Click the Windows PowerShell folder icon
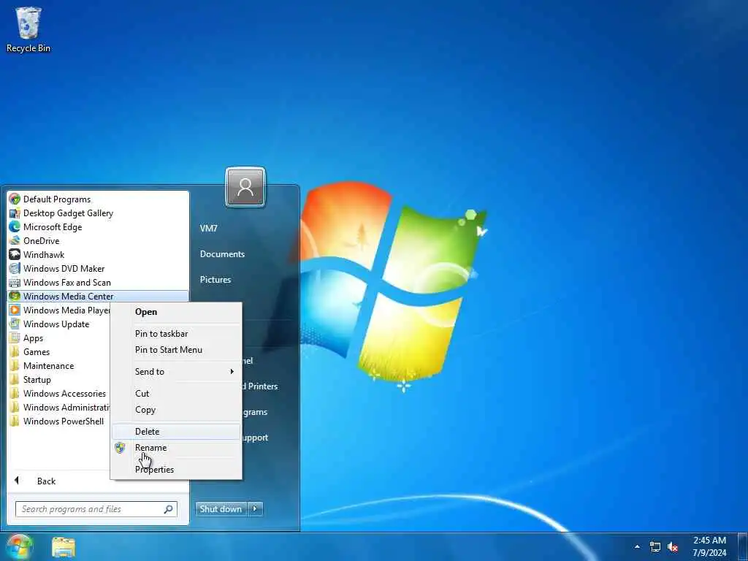Viewport: 748px width, 561px height. pyautogui.click(x=15, y=421)
